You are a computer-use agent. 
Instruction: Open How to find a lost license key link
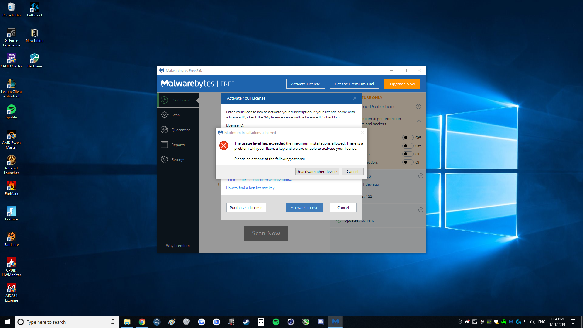pyautogui.click(x=251, y=188)
